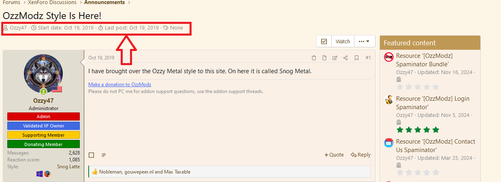Image resolution: width=501 pixels, height=182 pixels.
Task: Open the more options ellipsis dropdown
Action: point(364,41)
